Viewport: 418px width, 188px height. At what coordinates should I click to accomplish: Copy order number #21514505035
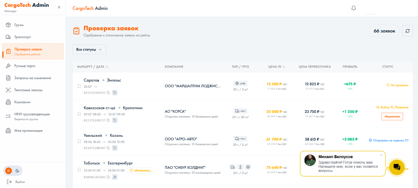tap(108, 93)
